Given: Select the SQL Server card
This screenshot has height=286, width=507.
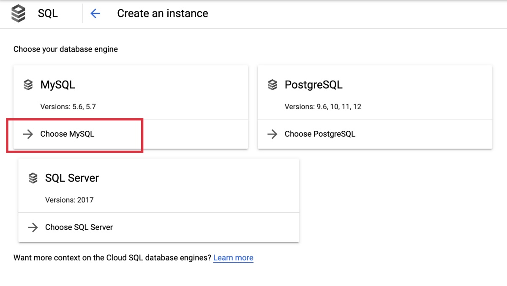Looking at the screenshot, I should click(158, 186).
